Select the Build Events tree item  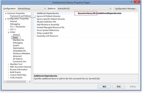point(15,72)
